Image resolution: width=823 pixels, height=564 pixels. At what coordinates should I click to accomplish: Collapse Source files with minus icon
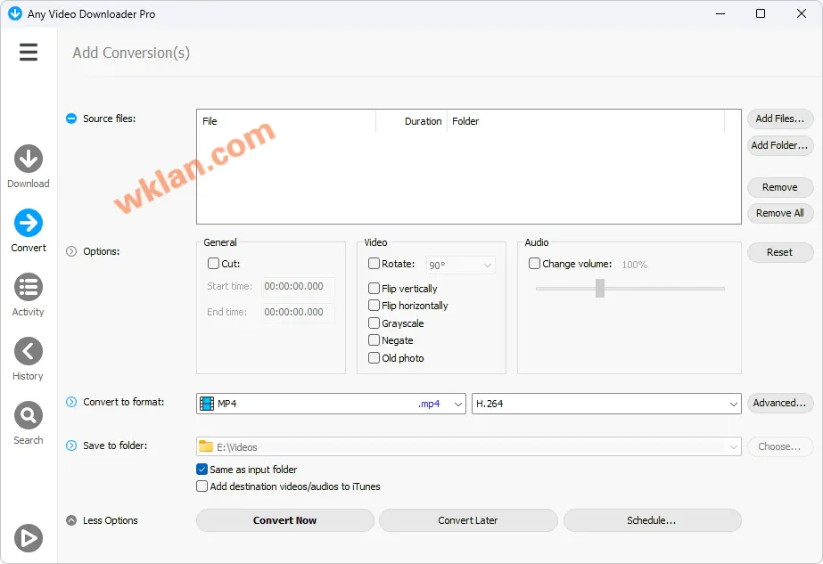[x=71, y=119]
